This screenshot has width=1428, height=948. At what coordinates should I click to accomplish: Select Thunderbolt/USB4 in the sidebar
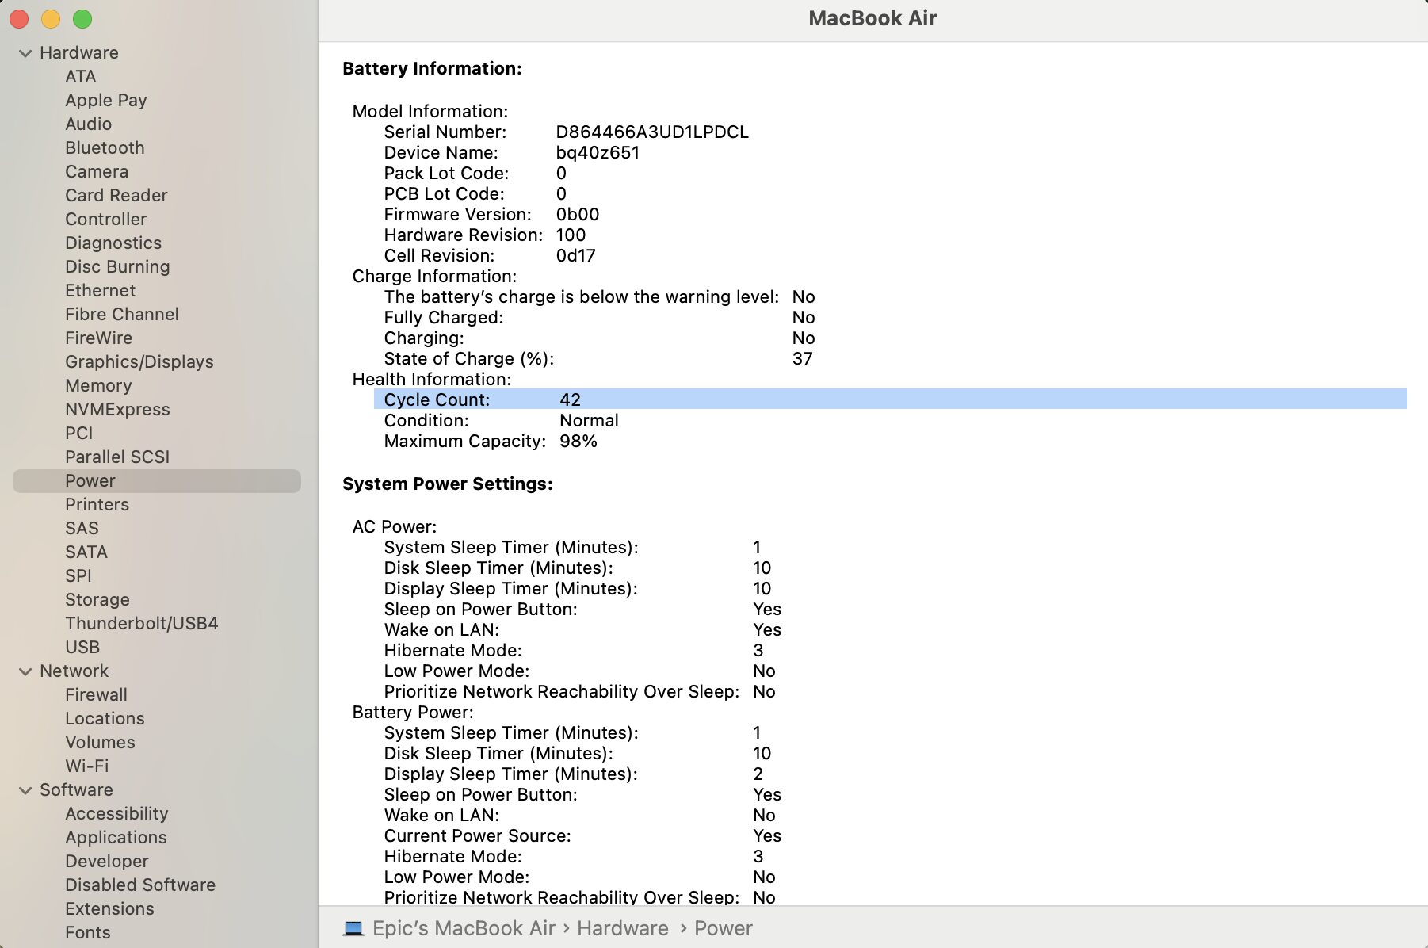pos(141,624)
